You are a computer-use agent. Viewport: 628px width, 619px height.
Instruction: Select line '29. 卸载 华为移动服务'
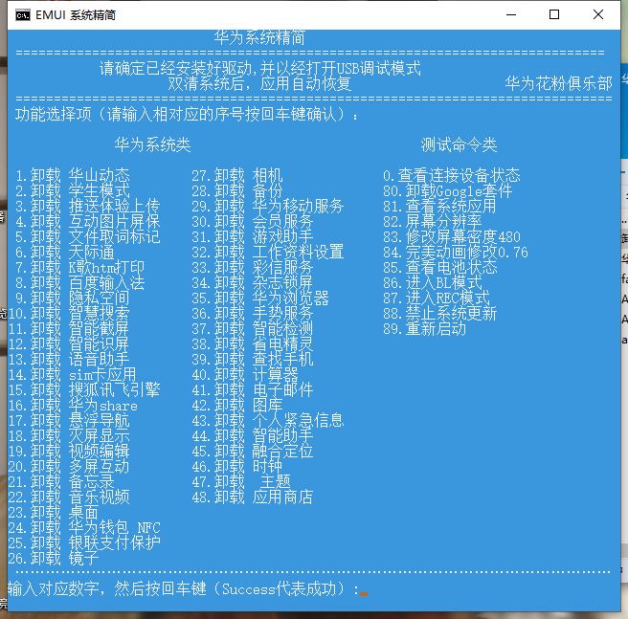(x=267, y=207)
